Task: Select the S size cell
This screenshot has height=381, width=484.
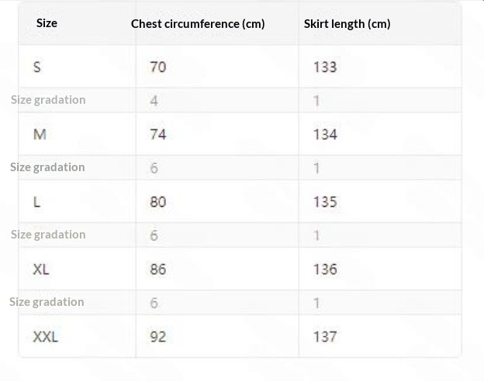Action: (37, 67)
